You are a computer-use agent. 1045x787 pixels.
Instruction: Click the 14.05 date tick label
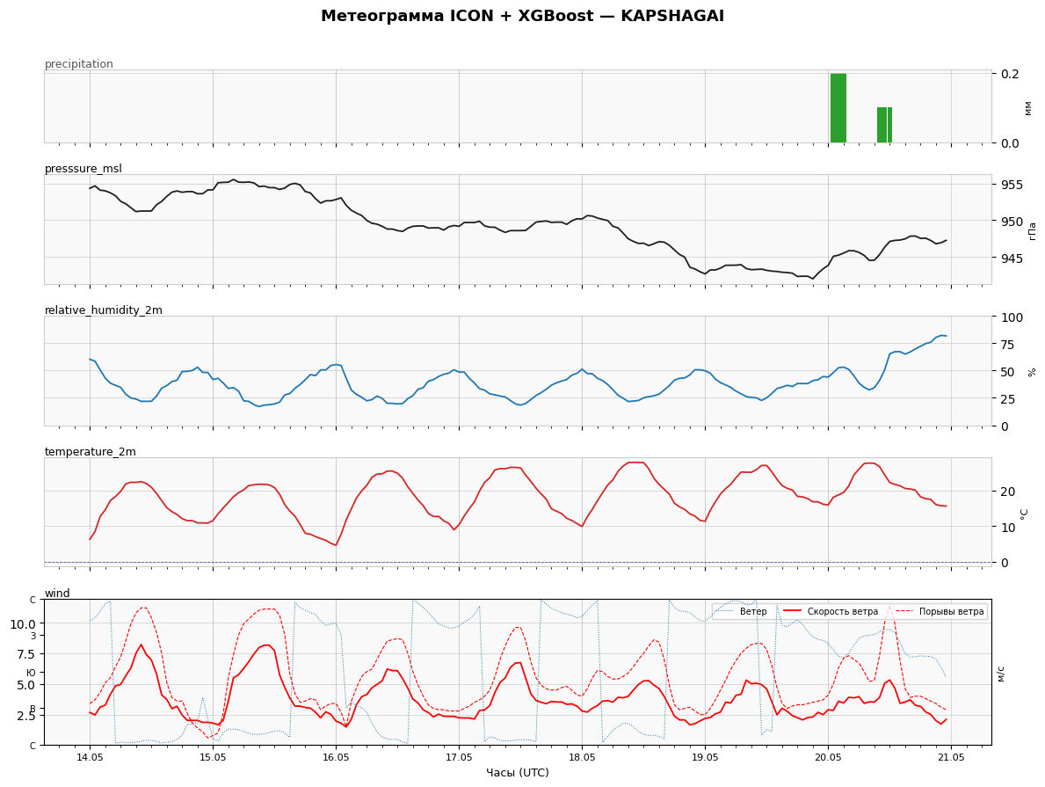coord(90,757)
